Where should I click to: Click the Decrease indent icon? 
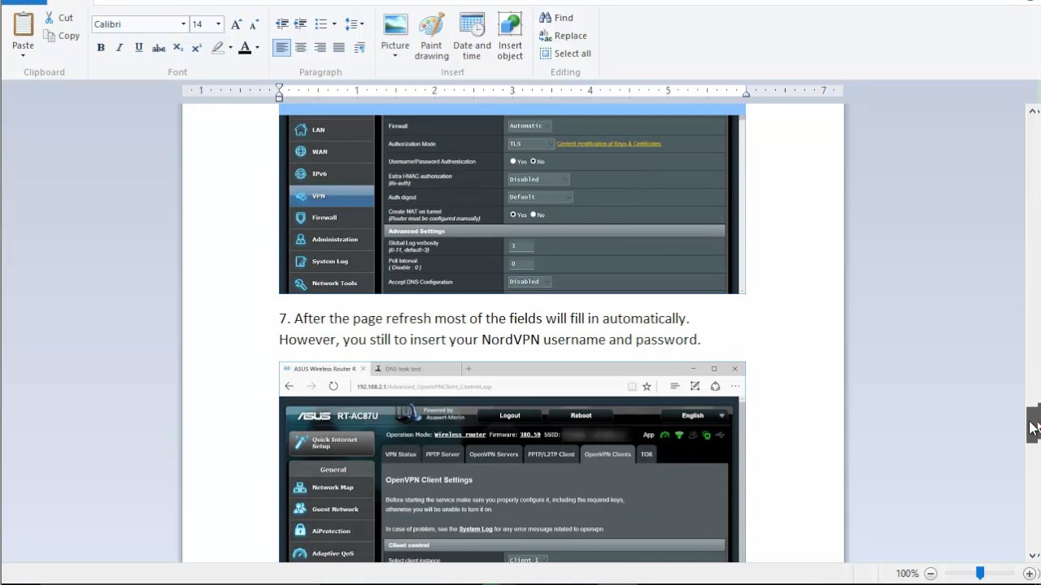pyautogui.click(x=281, y=24)
